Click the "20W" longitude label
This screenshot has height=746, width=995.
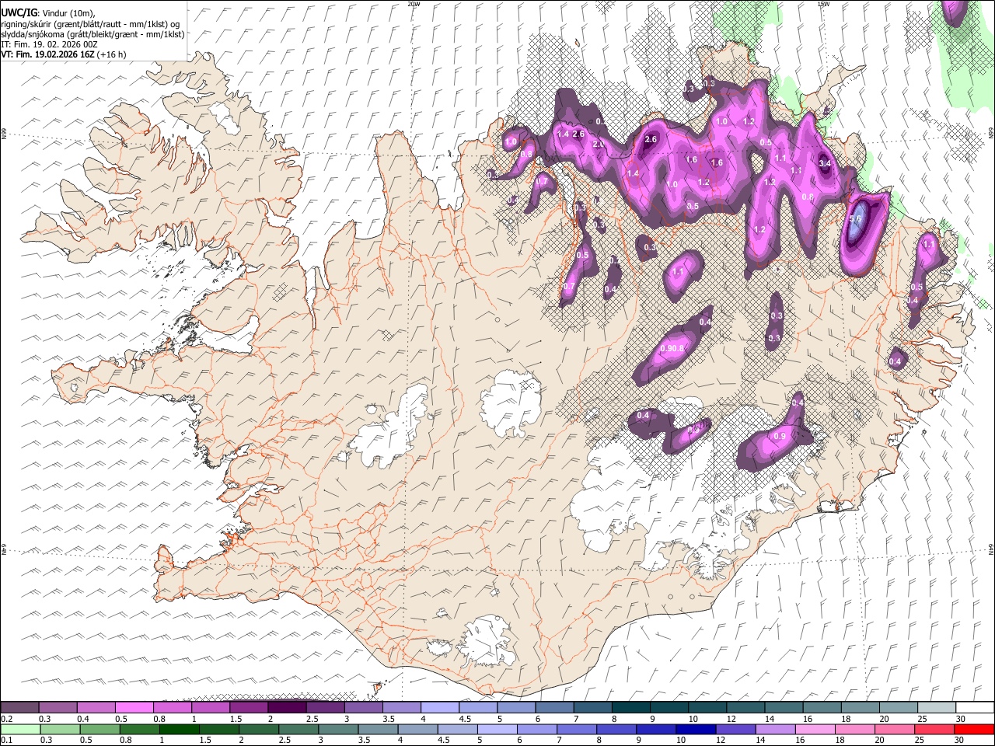[x=414, y=4]
